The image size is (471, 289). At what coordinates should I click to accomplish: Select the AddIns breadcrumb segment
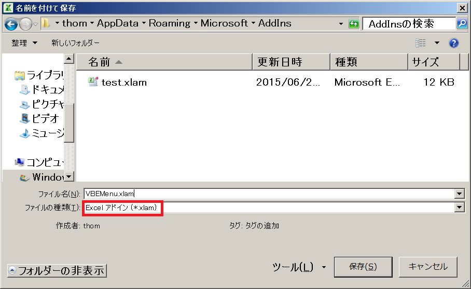[274, 23]
